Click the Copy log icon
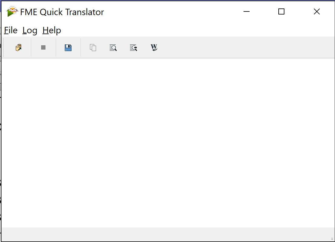This screenshot has height=242, width=335. pos(93,47)
